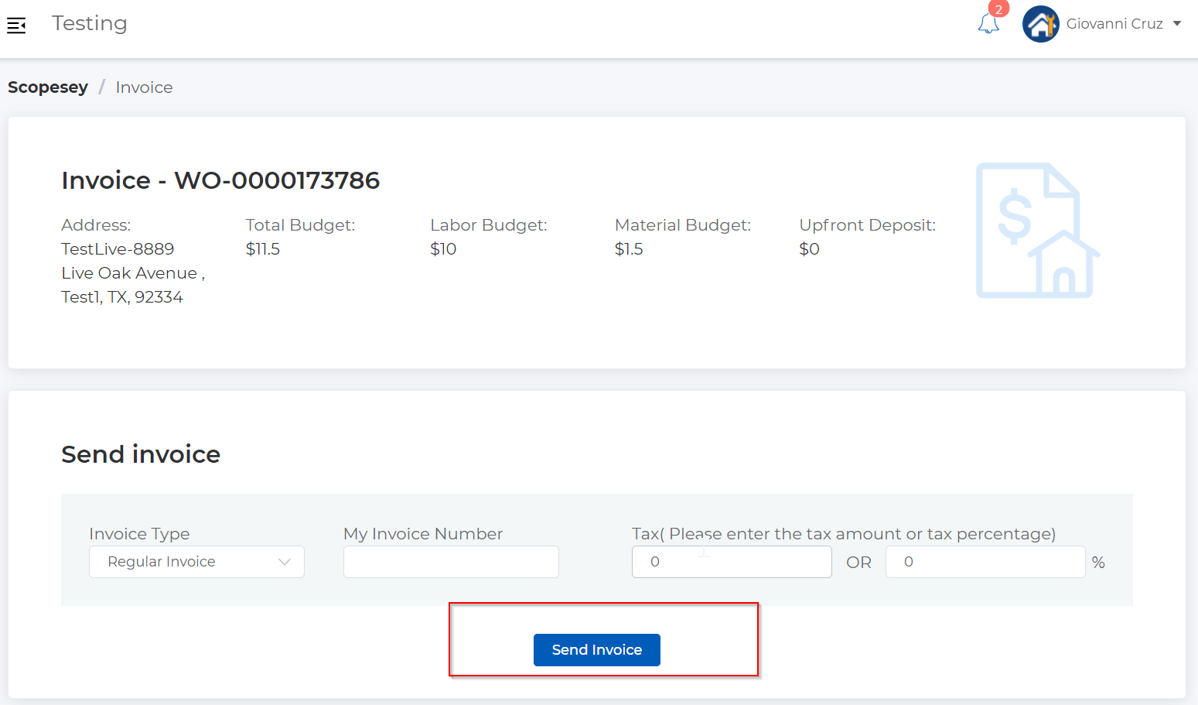This screenshot has height=705, width=1198.
Task: Open the Invoice Type dropdown
Action: point(196,561)
